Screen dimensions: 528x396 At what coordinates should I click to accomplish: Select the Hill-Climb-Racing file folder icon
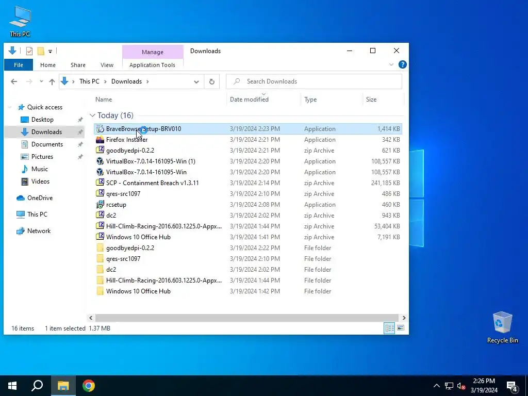100,280
